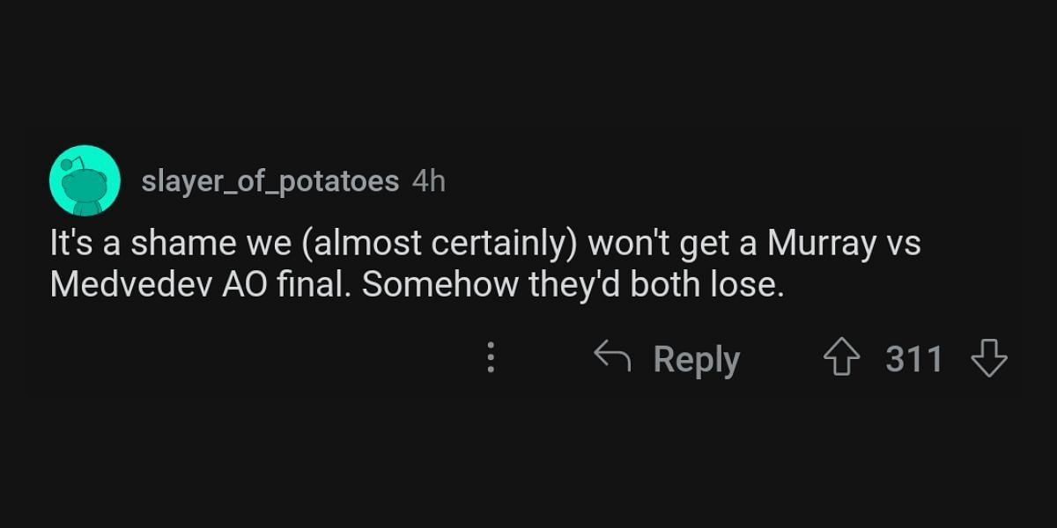Open the teal Reddit snoo avatar
Screen dimensions: 1057x528
tap(85, 180)
